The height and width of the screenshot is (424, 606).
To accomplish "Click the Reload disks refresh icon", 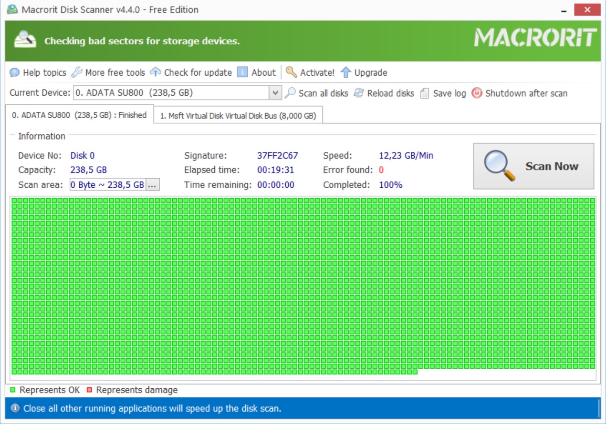I will point(359,93).
